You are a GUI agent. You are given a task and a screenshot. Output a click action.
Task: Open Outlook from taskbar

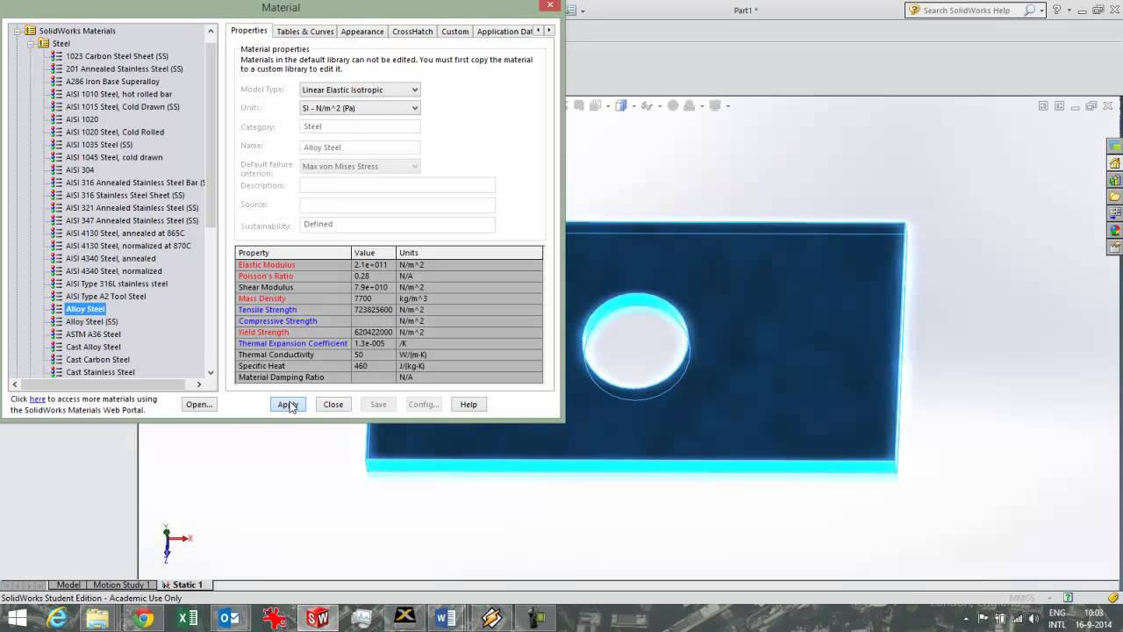tap(229, 618)
